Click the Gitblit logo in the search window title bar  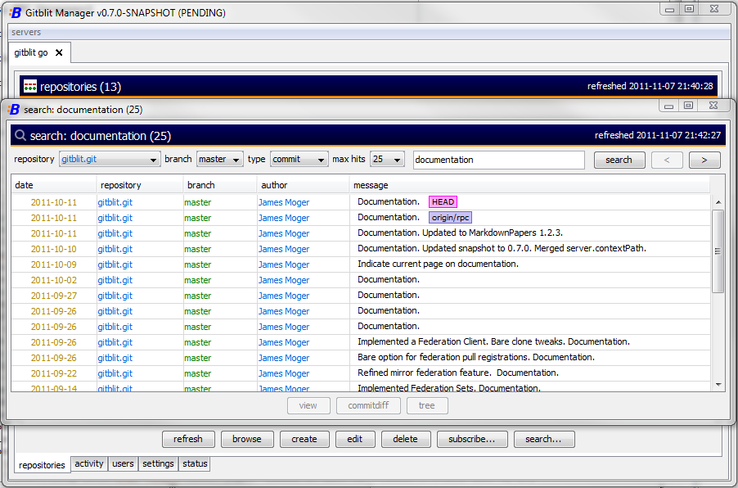[14, 109]
